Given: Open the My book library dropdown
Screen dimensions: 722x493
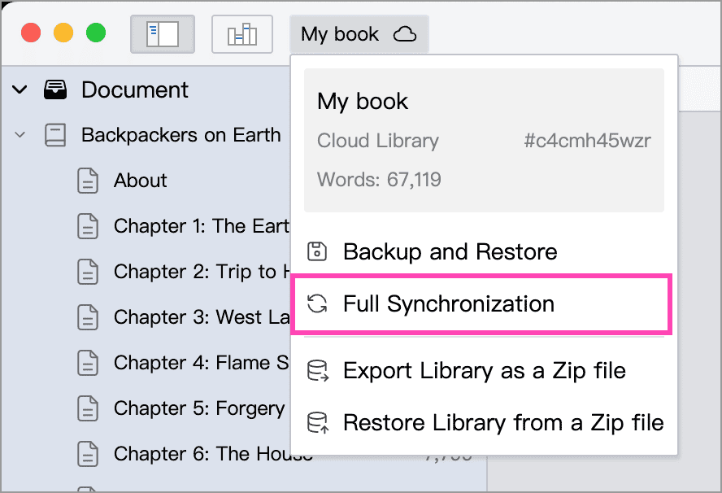Looking at the screenshot, I should pyautogui.click(x=359, y=34).
